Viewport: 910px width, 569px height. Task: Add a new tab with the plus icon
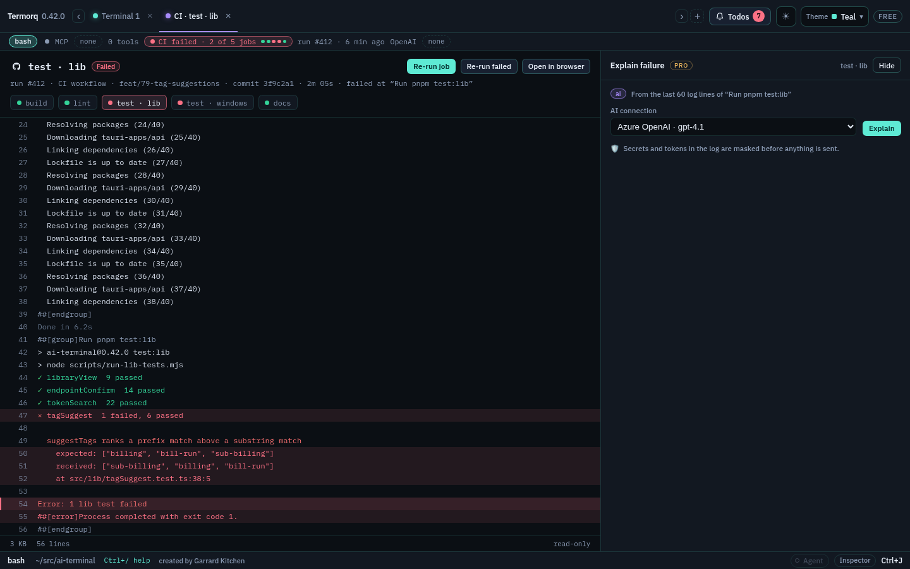tap(698, 16)
